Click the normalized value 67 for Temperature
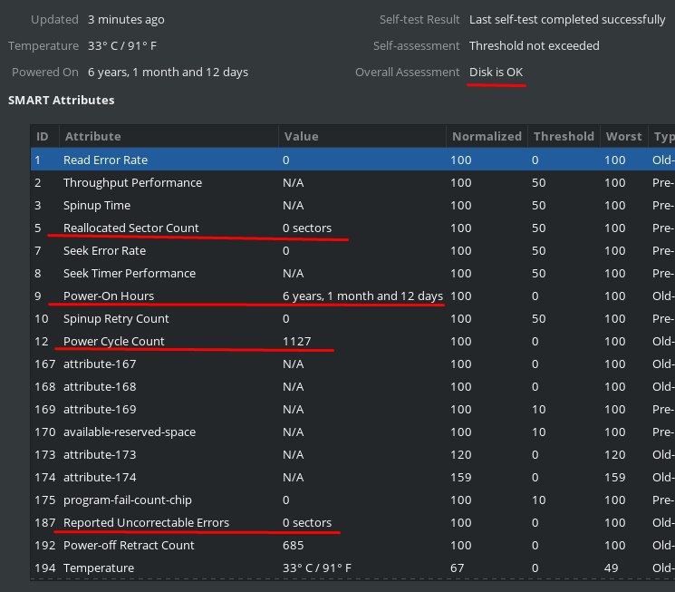Image resolution: width=675 pixels, height=592 pixels. (x=458, y=568)
